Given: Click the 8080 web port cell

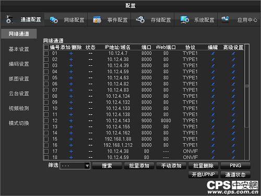Looking at the screenshot, I should point(165,121).
